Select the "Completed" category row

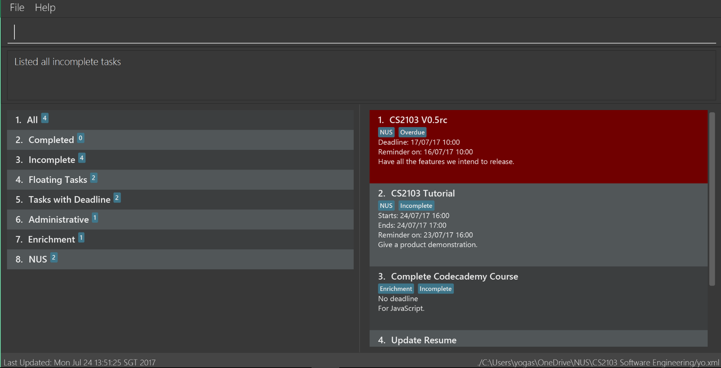tap(180, 140)
